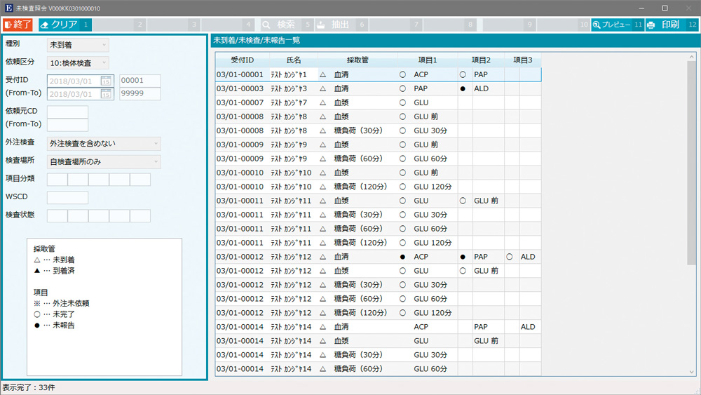The width and height of the screenshot is (701, 395).
Task: Click the reception number field showing 00001
Action: 140,81
